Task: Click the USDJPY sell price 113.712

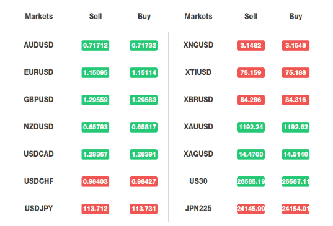Action: coord(95,209)
